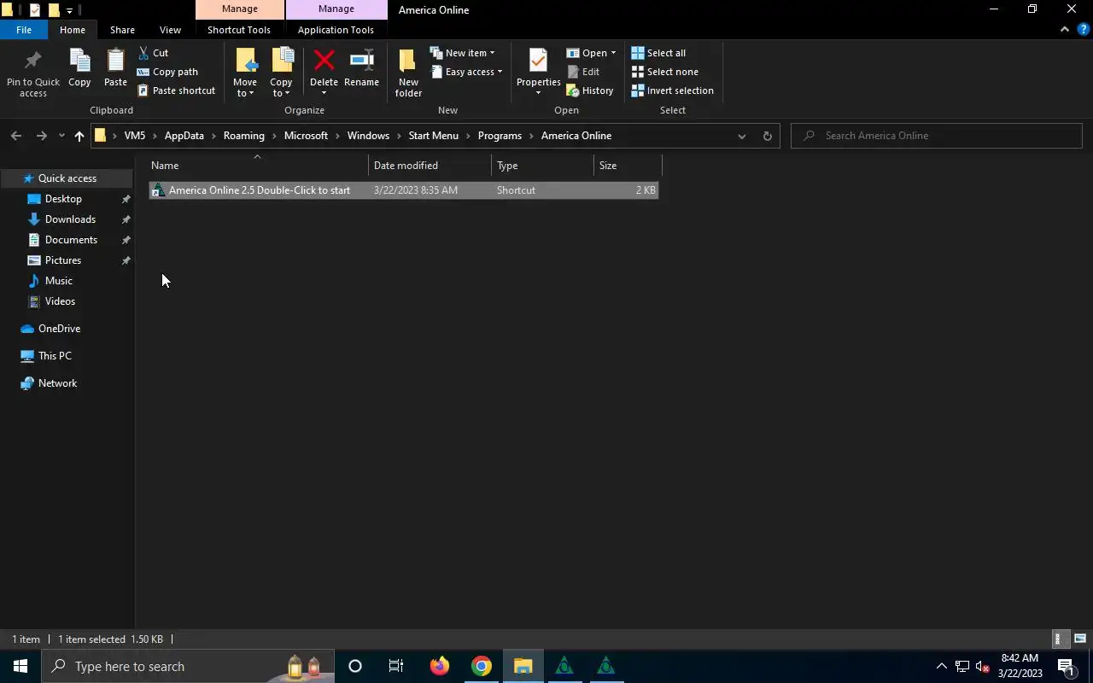This screenshot has width=1093, height=683.
Task: Switch to the Share tab
Action: coord(122,30)
